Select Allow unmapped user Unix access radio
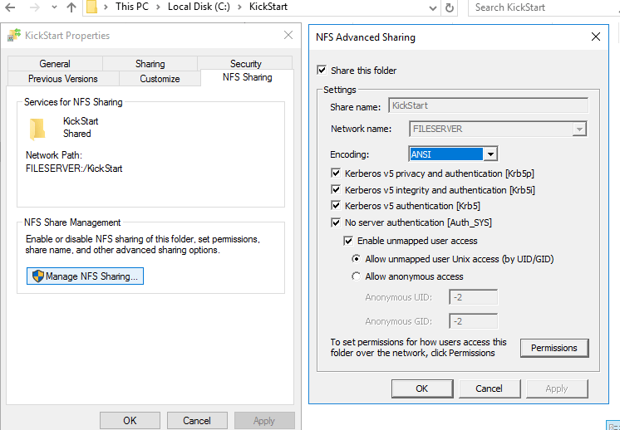The height and width of the screenshot is (430, 620). 357,259
